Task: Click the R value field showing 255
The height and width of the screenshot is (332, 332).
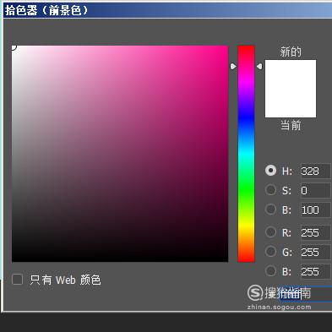Action: click(x=316, y=232)
